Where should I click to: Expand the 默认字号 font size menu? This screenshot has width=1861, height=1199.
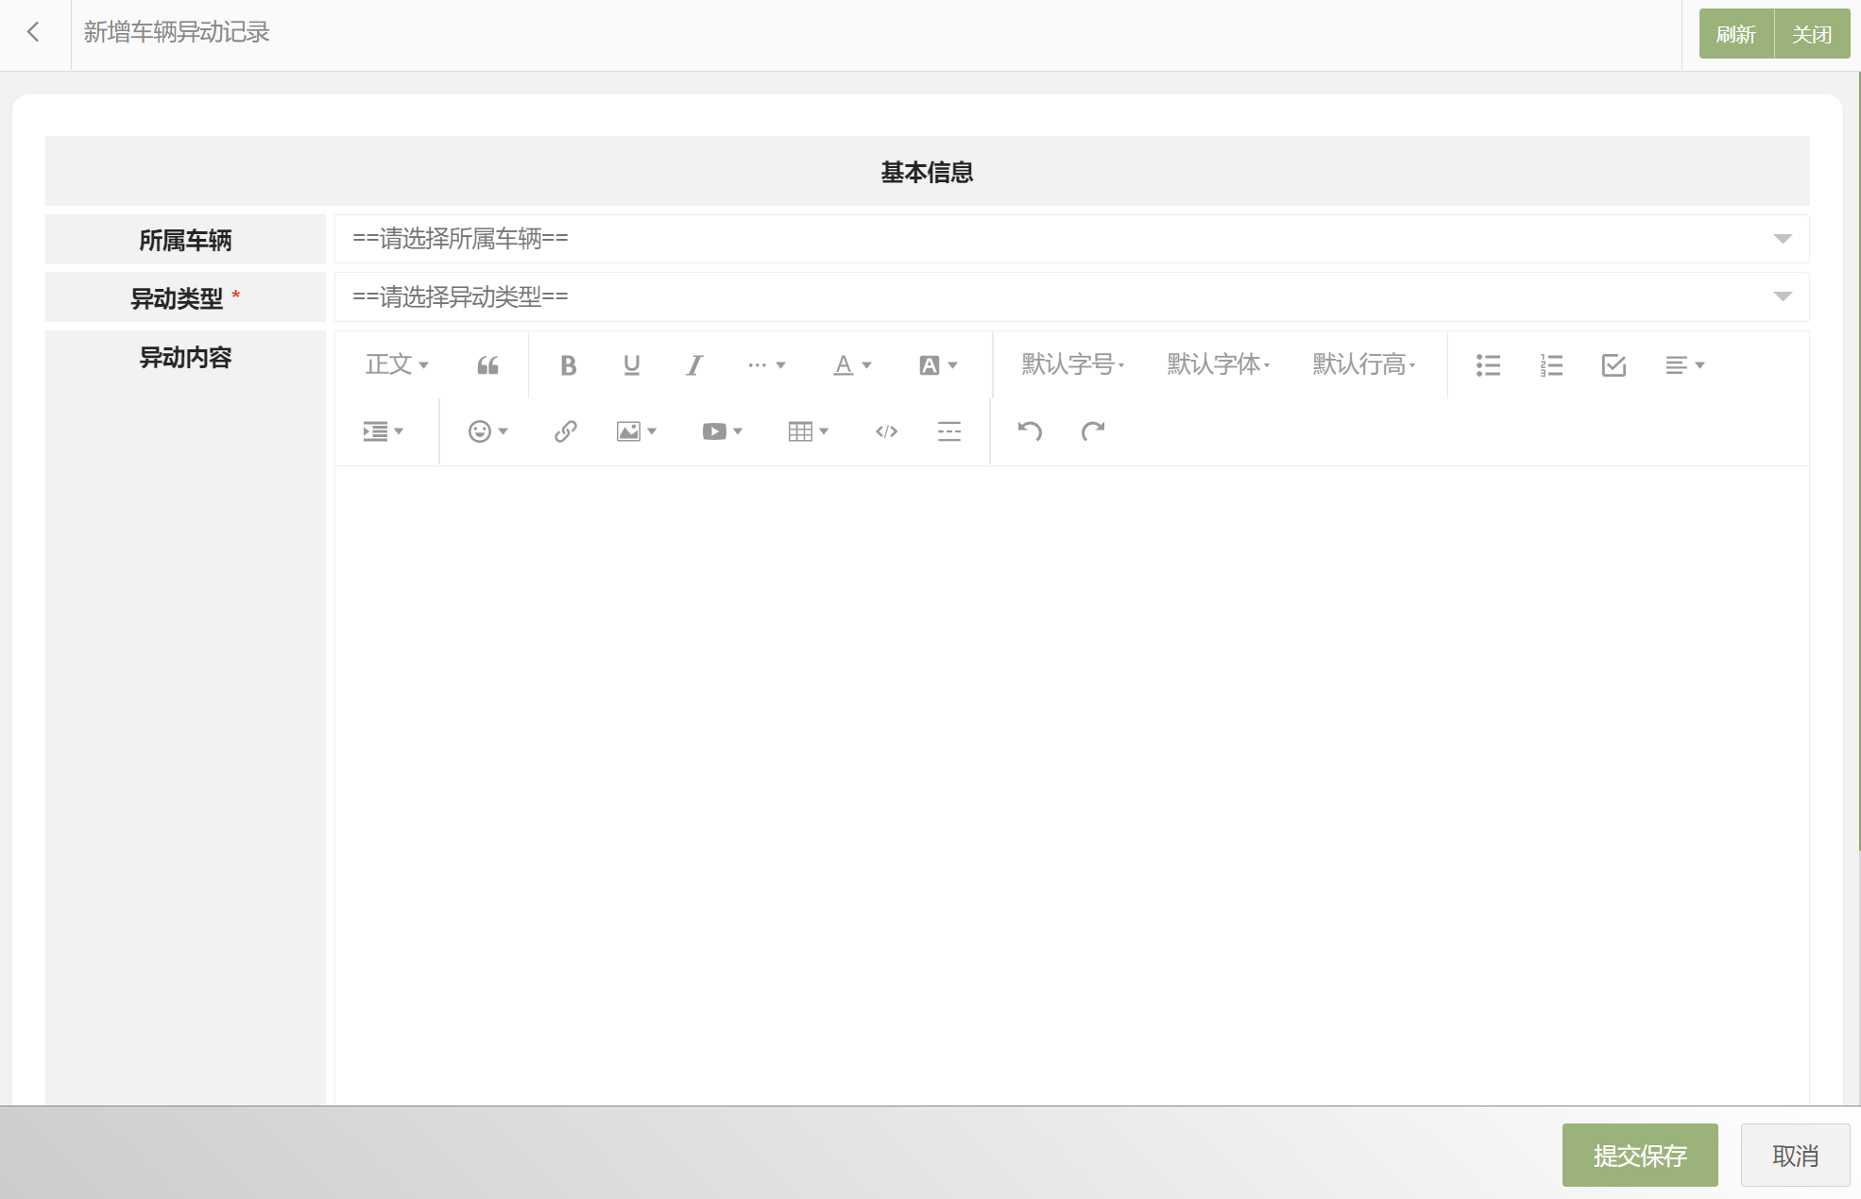(1072, 364)
